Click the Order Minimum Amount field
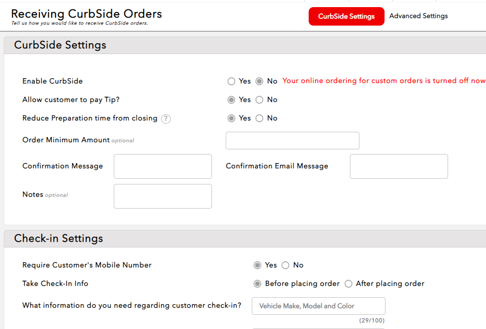The height and width of the screenshot is (329, 486). point(292,141)
